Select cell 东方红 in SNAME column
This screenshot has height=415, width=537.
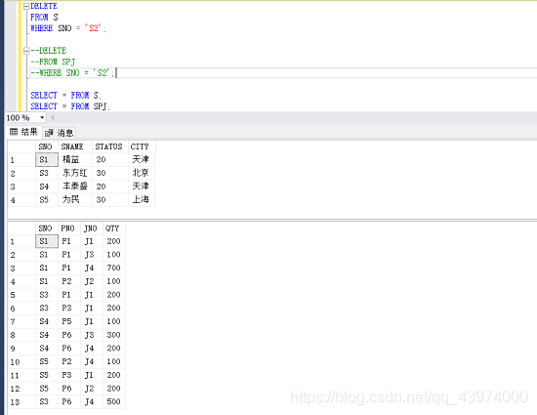pos(75,173)
